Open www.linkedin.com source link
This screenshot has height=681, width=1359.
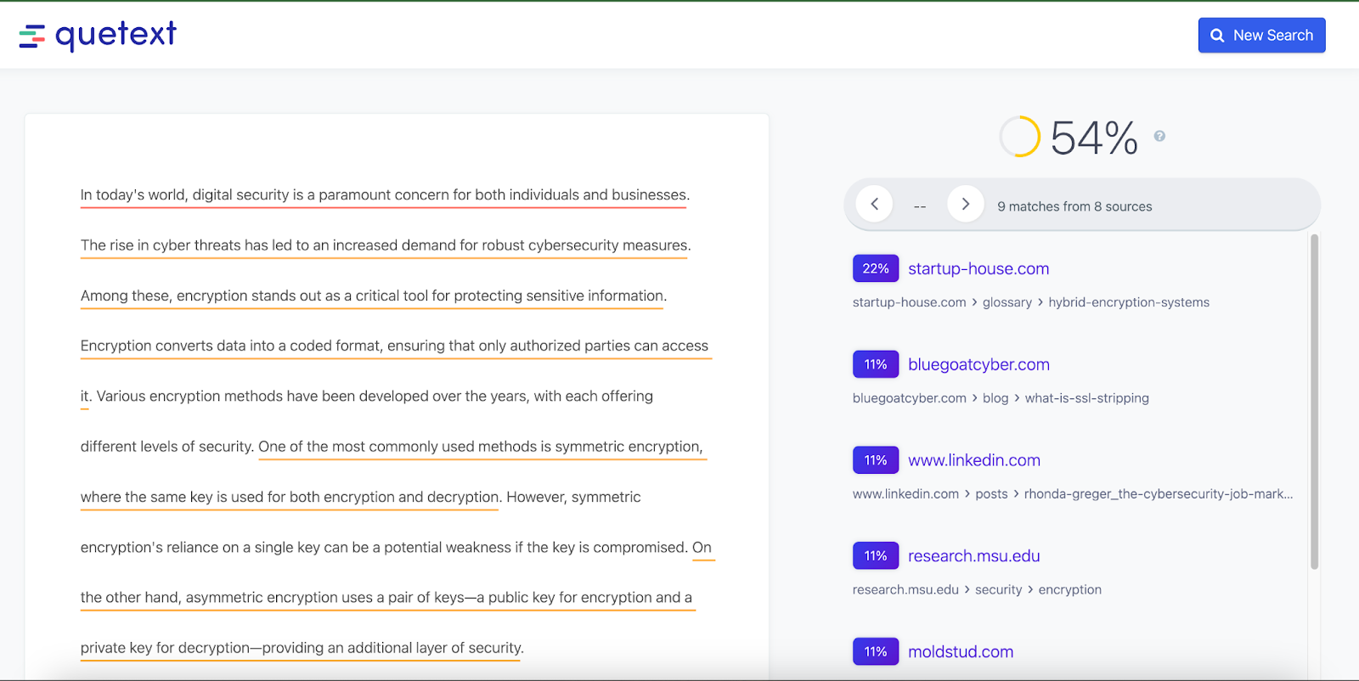coord(974,460)
